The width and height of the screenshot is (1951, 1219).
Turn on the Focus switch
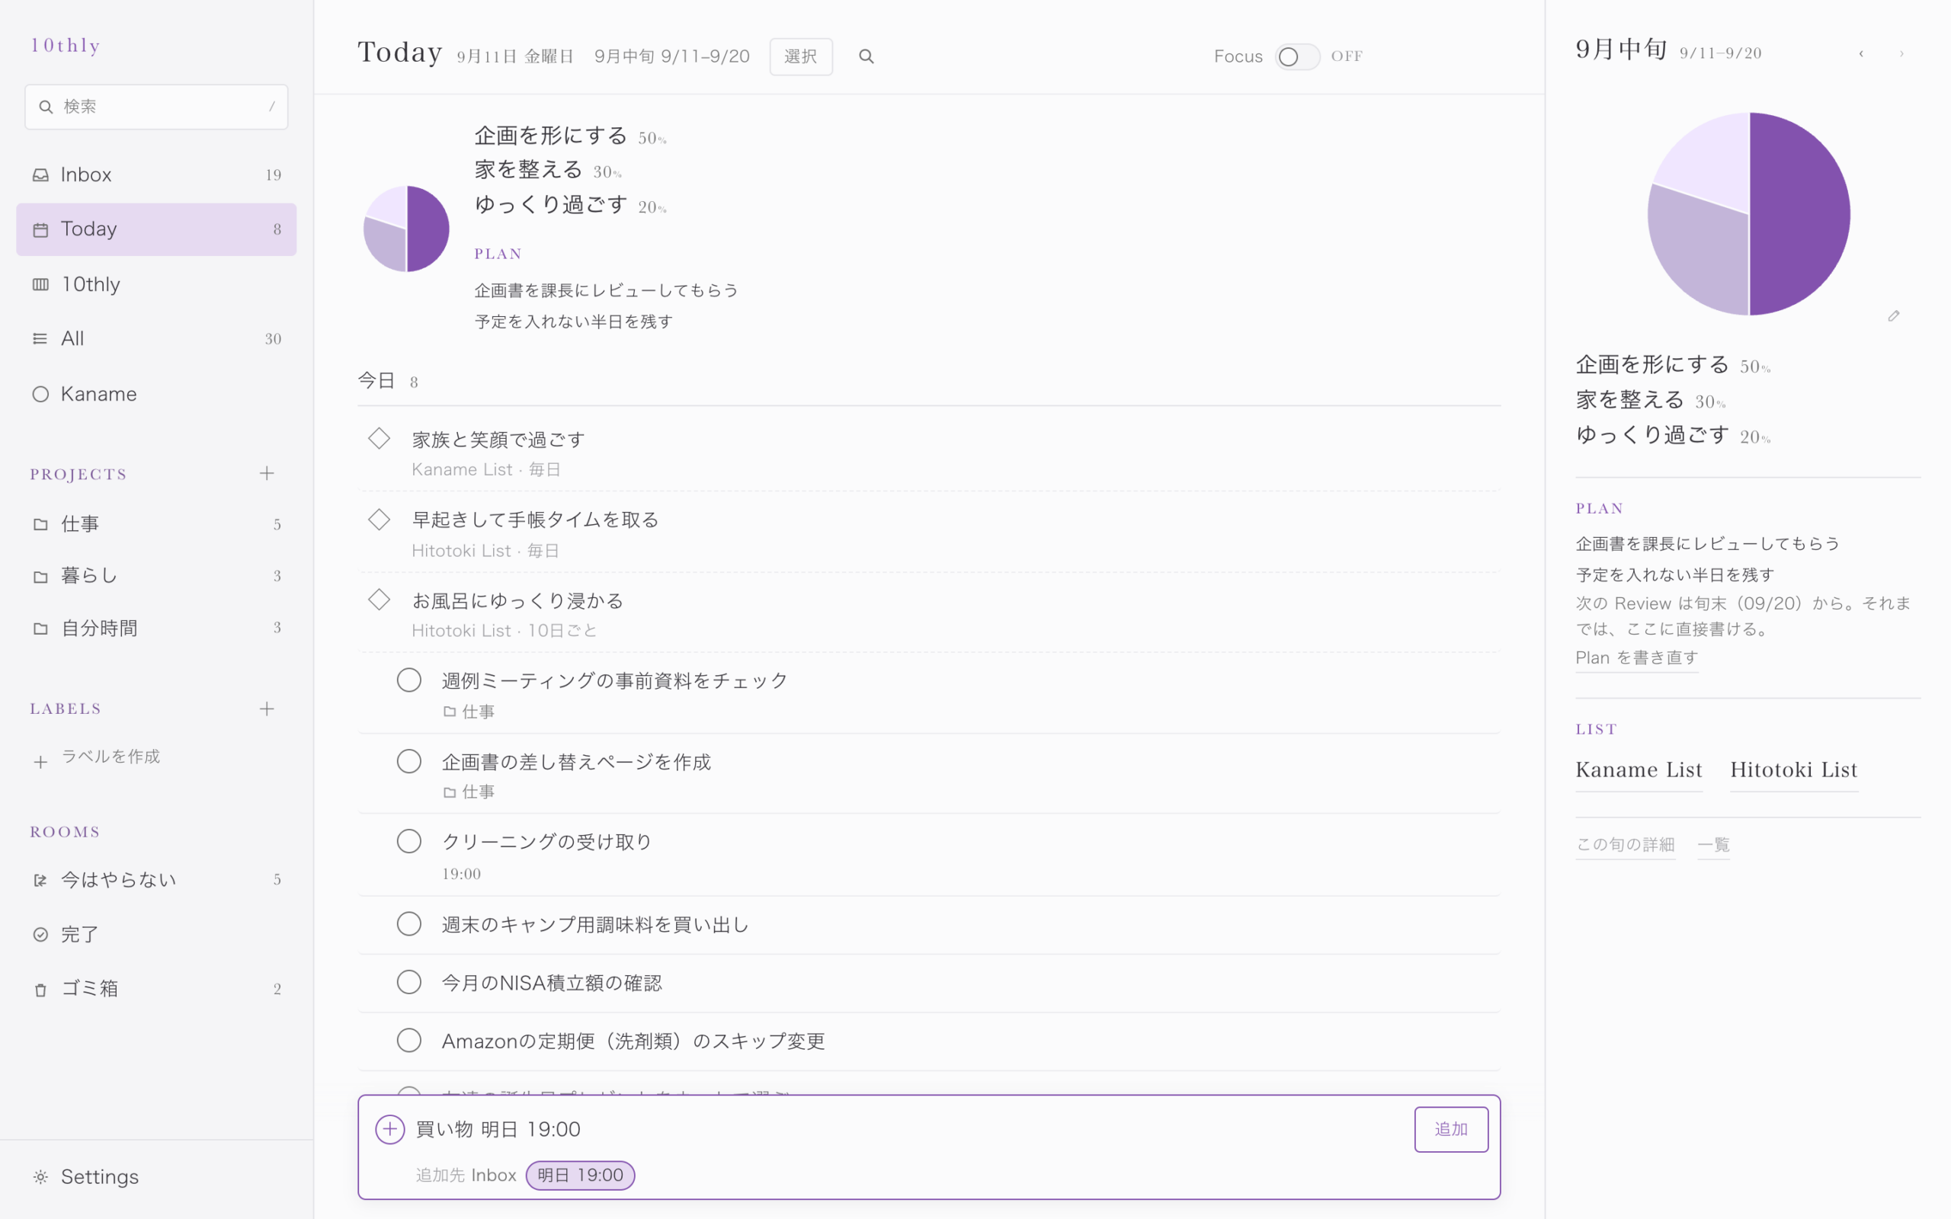pos(1297,56)
